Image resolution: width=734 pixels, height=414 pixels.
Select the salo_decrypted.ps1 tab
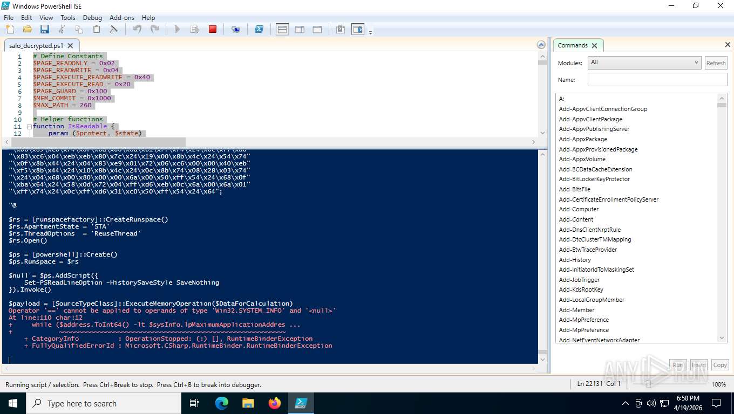(36, 46)
